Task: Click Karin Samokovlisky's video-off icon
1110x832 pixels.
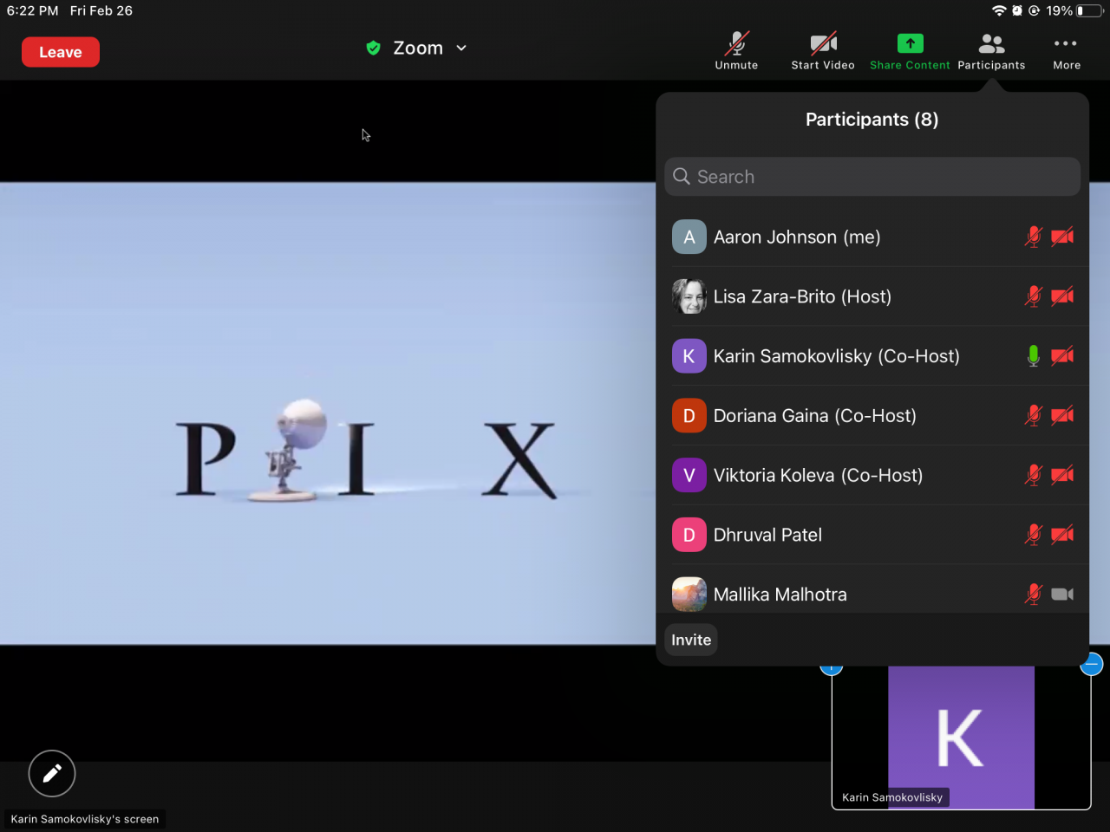Action: [1062, 356]
